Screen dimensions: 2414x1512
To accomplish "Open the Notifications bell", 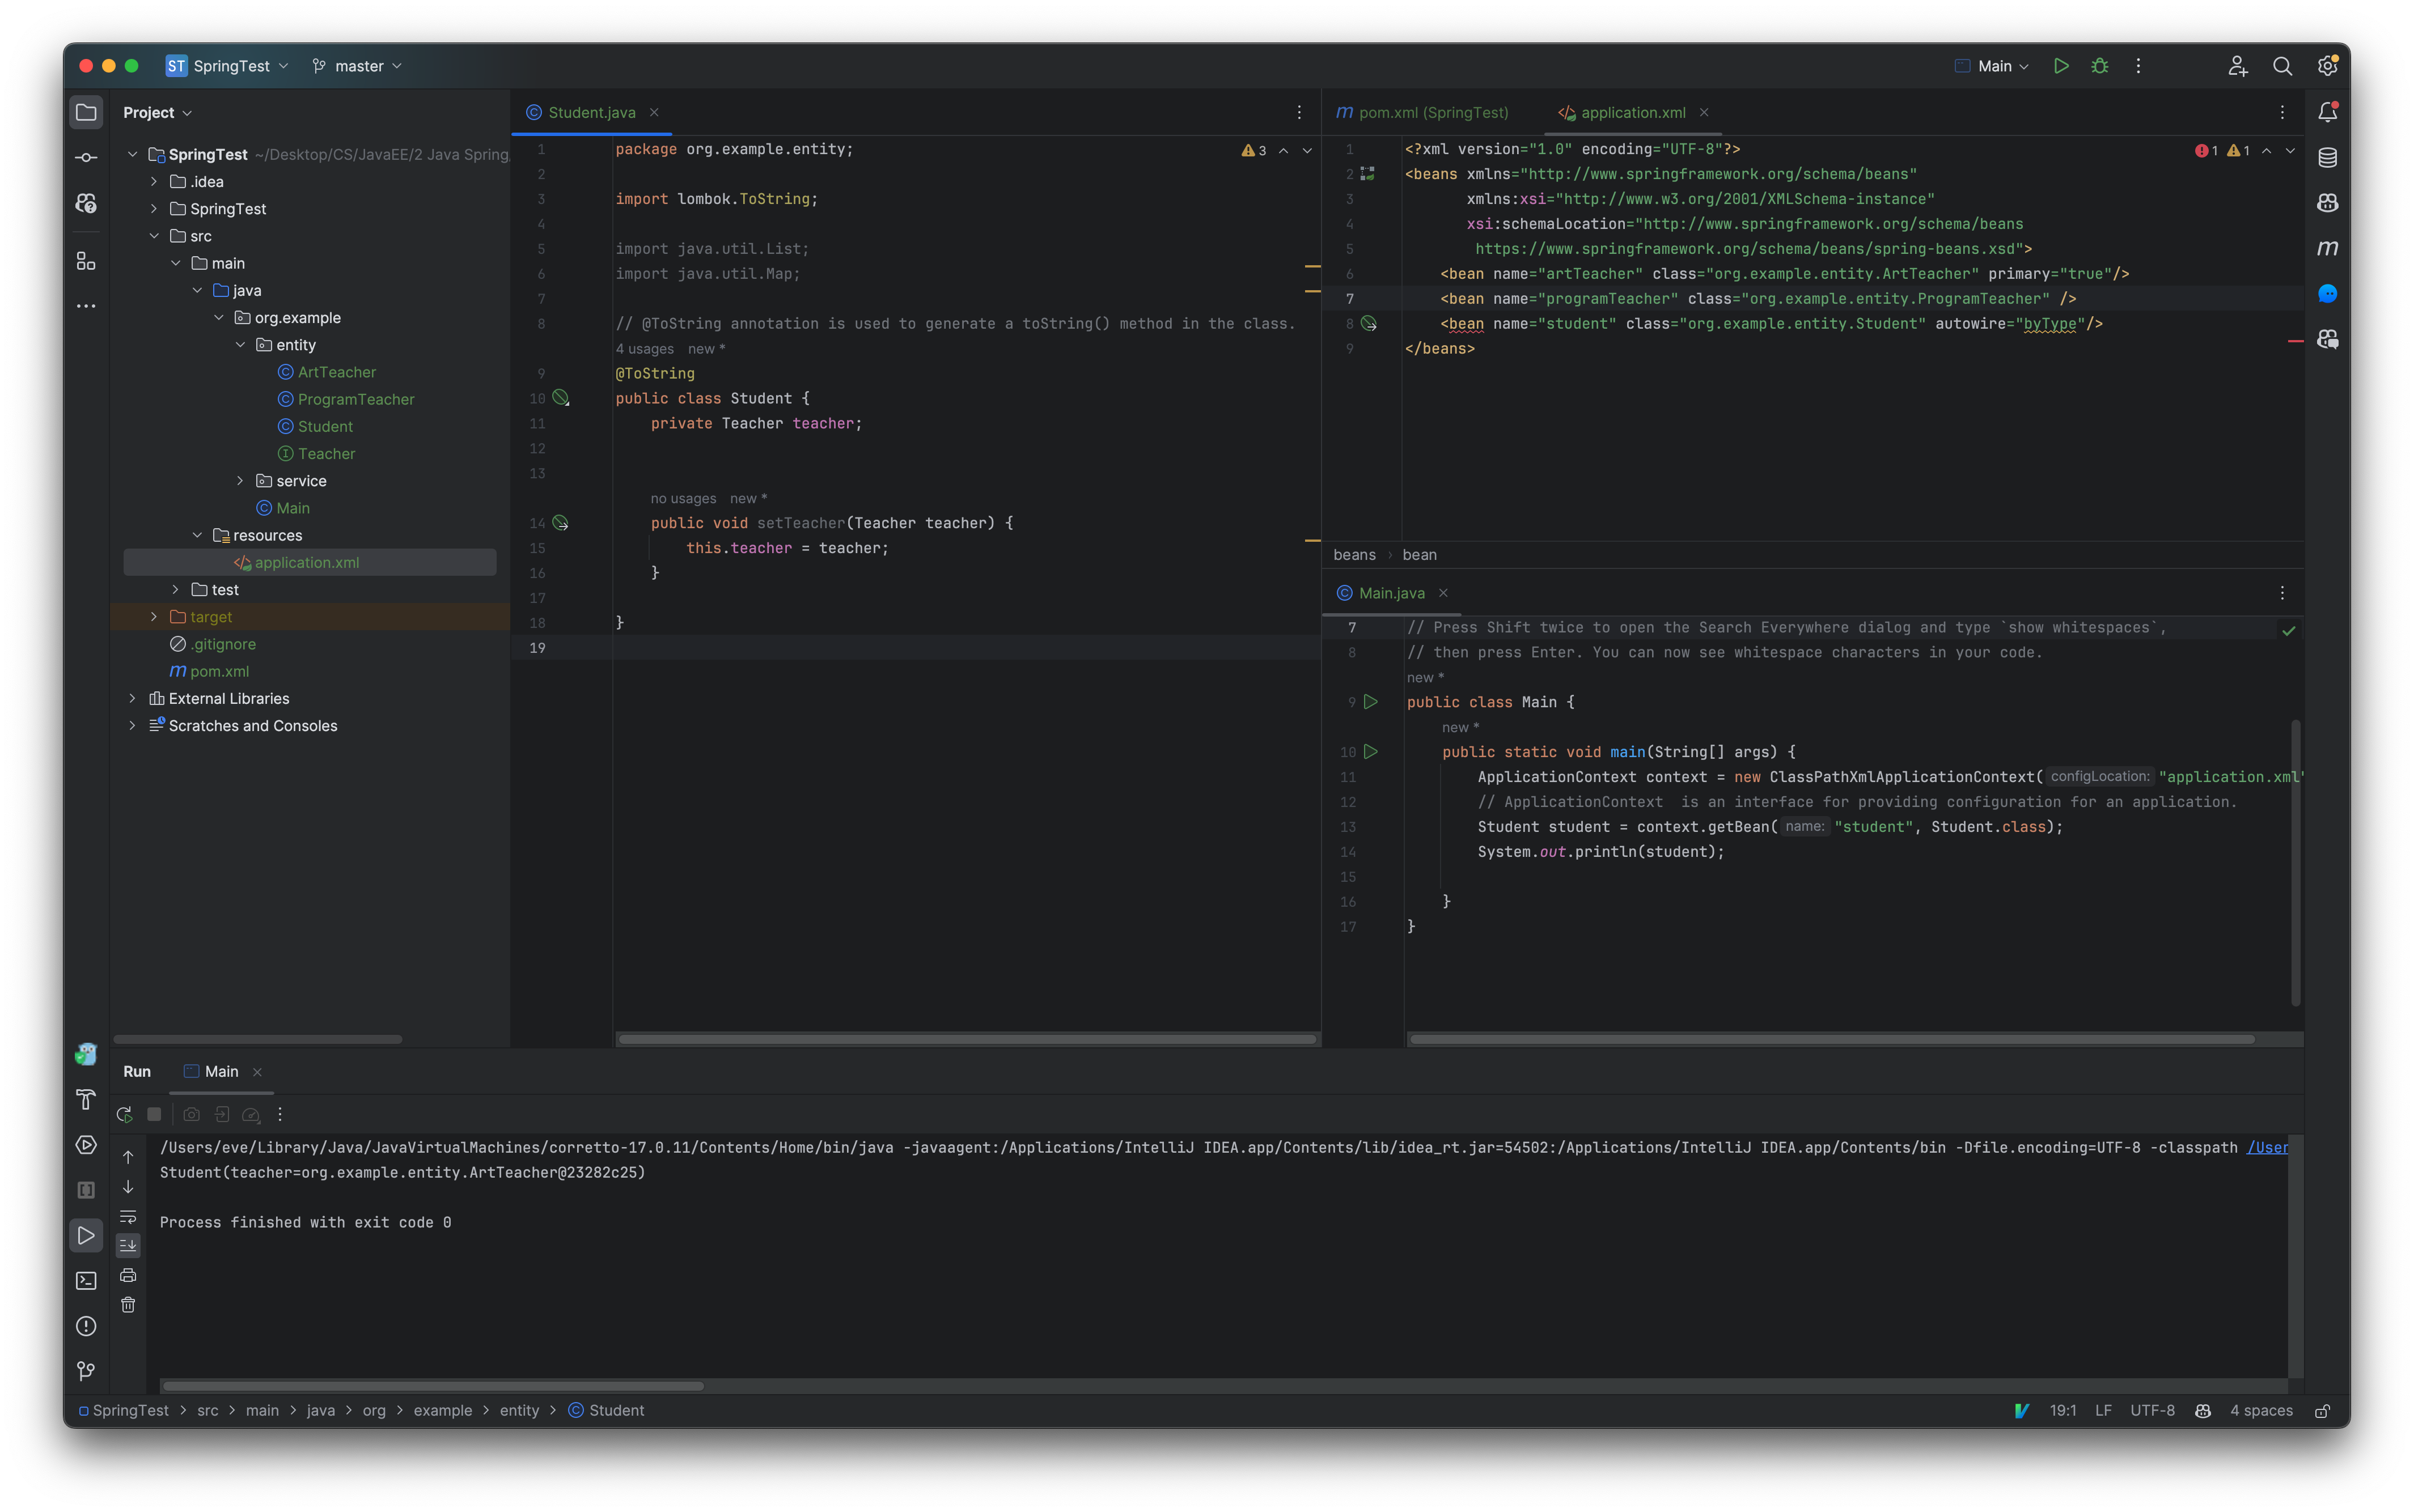I will pos(2329,111).
